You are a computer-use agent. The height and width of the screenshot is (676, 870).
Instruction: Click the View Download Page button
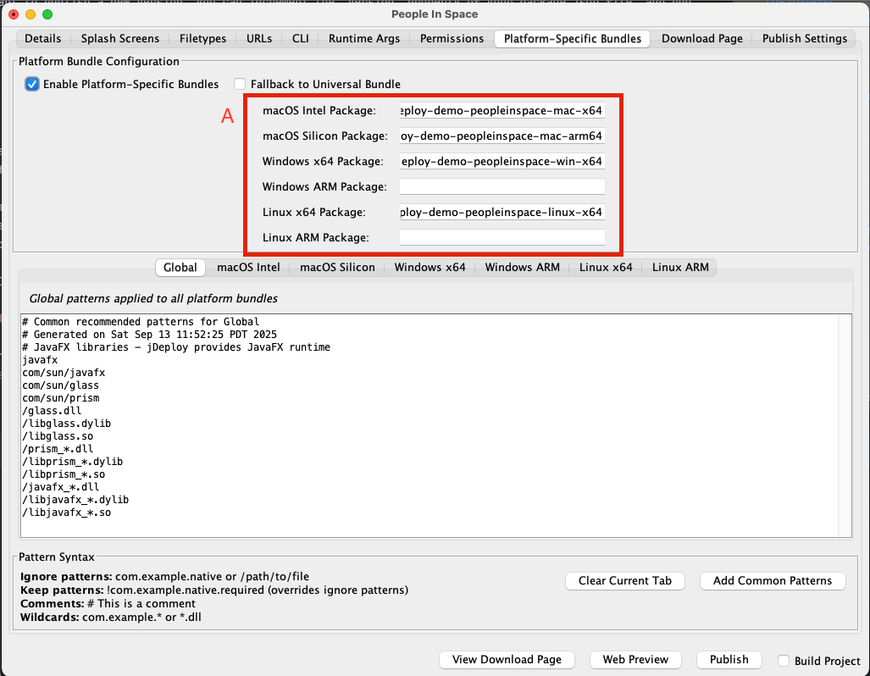(507, 660)
